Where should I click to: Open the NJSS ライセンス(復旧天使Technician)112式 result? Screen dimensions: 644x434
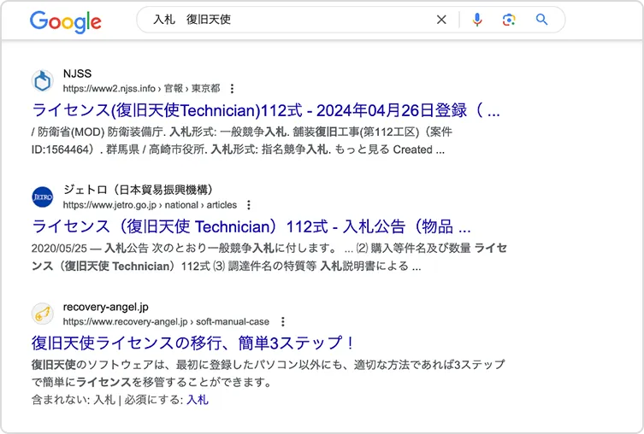(266, 110)
